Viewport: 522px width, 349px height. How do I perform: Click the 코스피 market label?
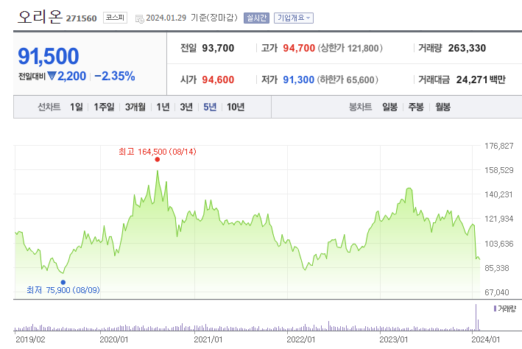coord(115,18)
